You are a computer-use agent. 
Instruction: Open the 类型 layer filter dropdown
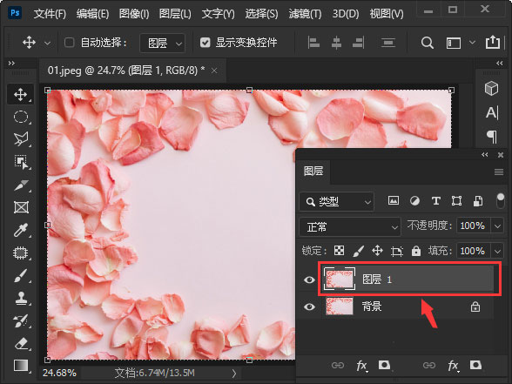pyautogui.click(x=336, y=201)
